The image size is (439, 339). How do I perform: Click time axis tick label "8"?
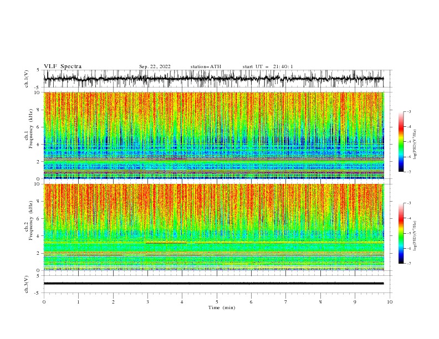320,302
